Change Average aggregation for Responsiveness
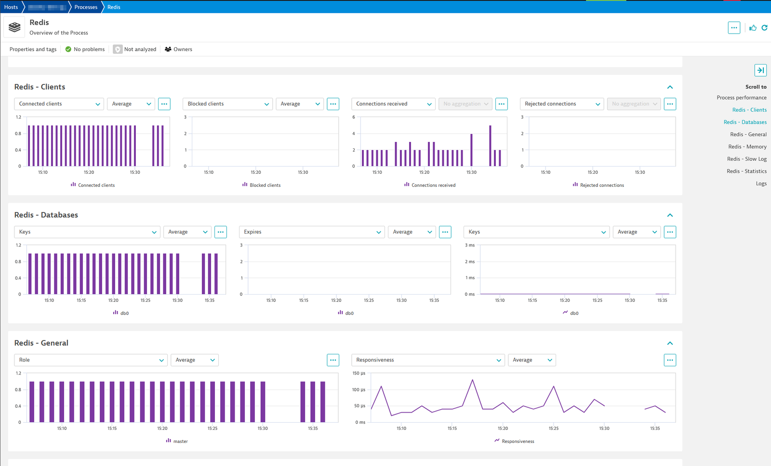The height and width of the screenshot is (466, 771). [532, 360]
